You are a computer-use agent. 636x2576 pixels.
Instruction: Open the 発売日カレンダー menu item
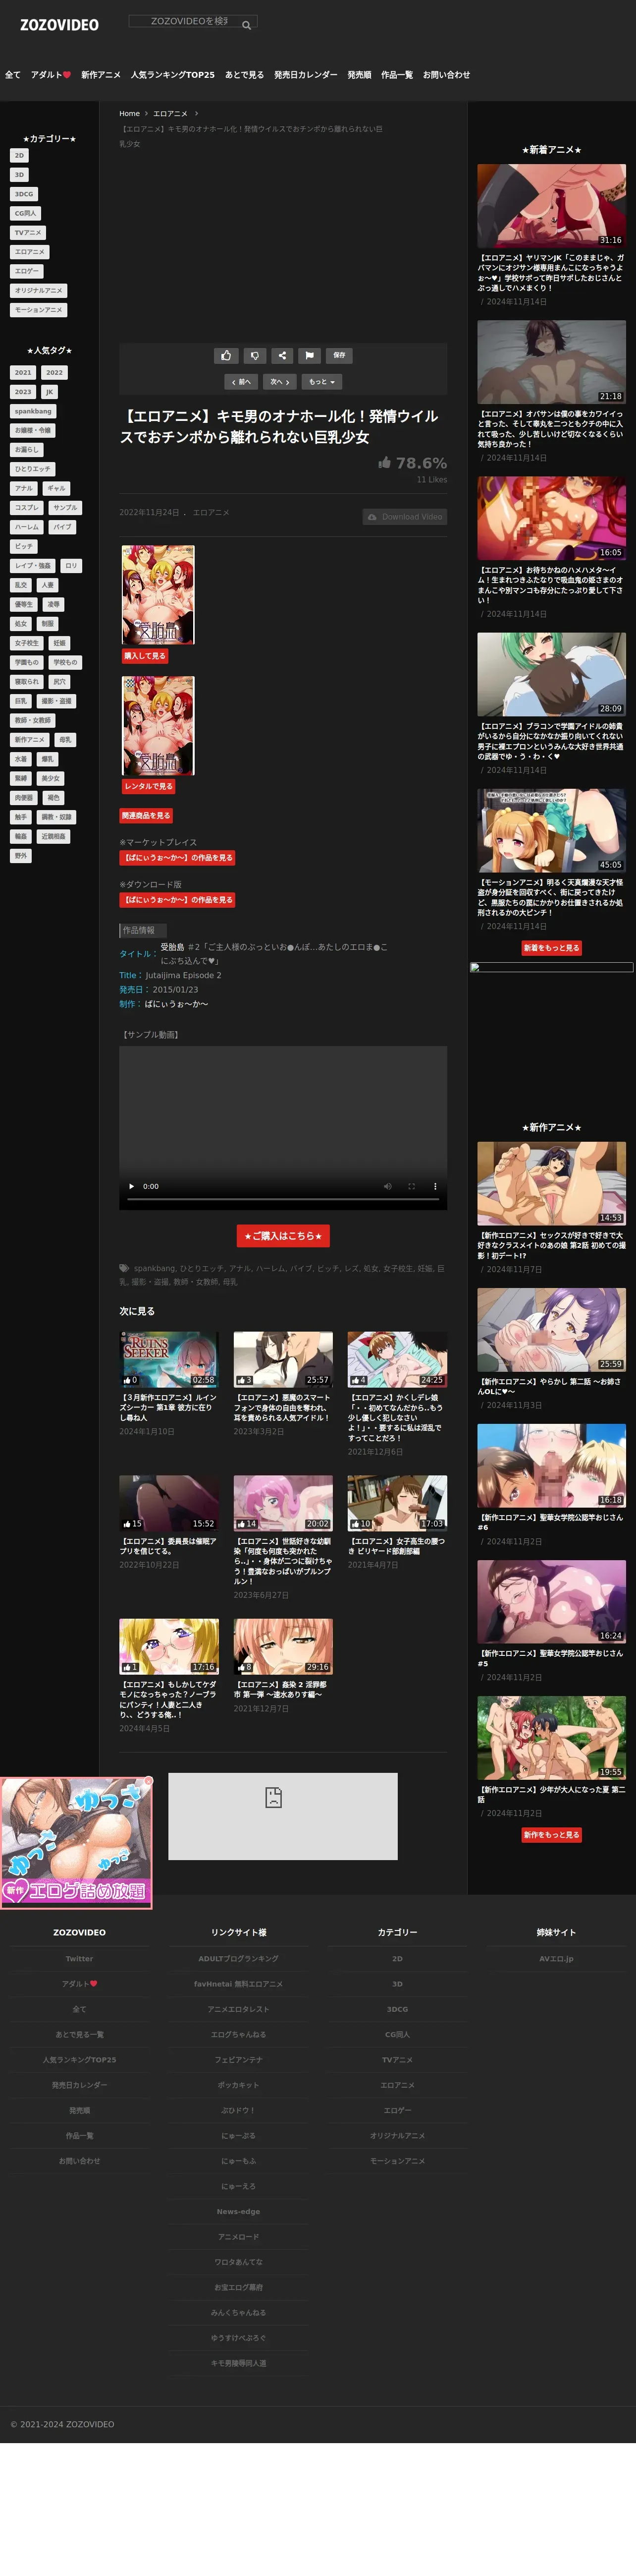click(306, 75)
